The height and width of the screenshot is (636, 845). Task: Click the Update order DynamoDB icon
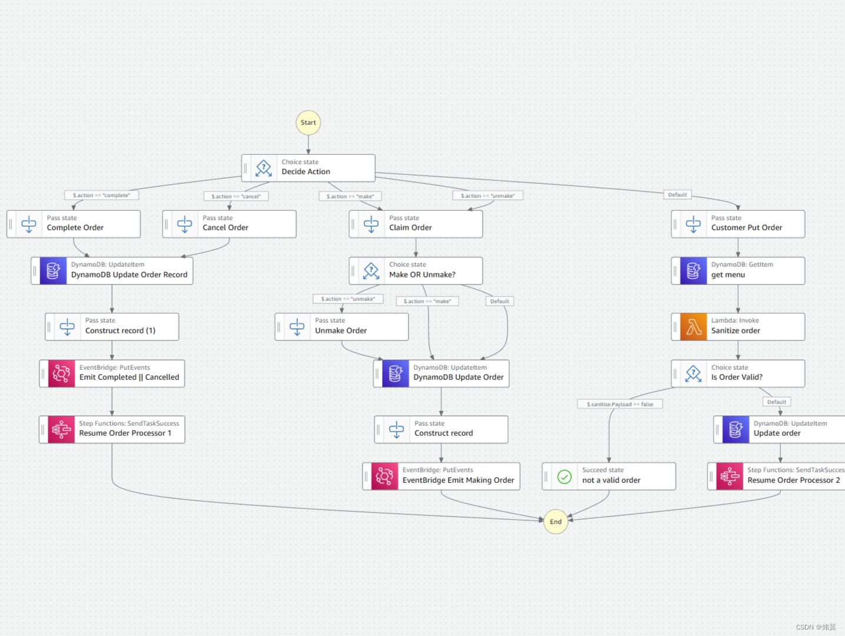pyautogui.click(x=736, y=429)
